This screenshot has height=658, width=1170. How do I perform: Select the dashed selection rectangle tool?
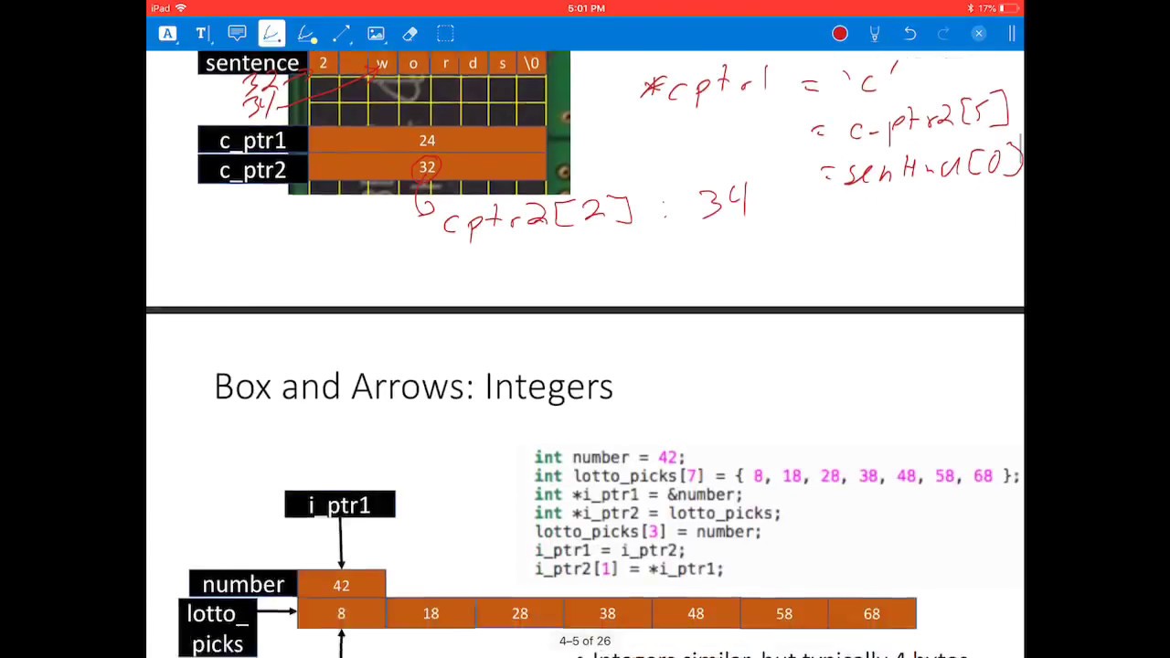pos(445,34)
